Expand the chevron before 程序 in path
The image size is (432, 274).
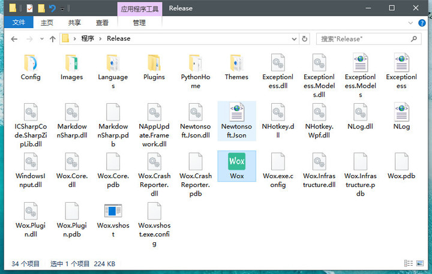(74, 38)
